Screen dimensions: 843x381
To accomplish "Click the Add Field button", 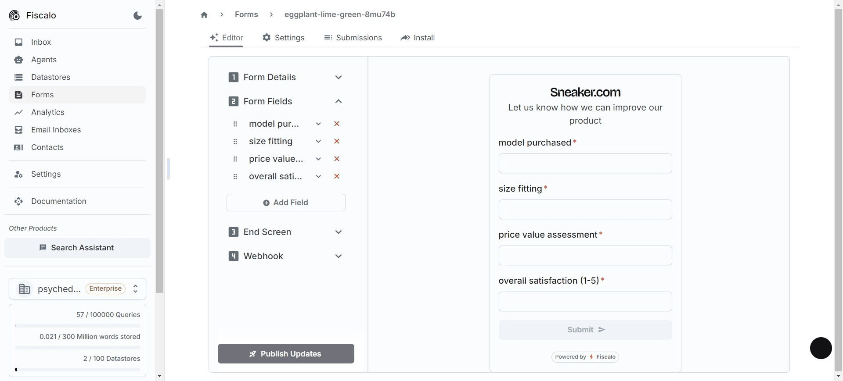I will click(x=286, y=203).
